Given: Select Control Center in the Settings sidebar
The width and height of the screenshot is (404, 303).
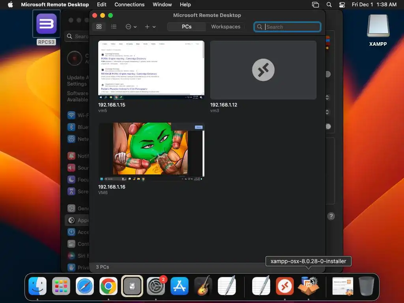Looking at the screenshot, I should click(77, 244).
